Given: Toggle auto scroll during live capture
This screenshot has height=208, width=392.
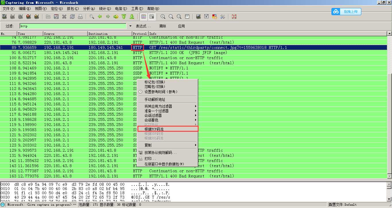Looking at the screenshot, I should 152,17.
